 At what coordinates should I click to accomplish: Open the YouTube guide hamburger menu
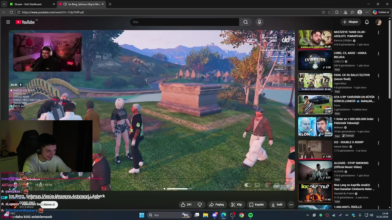[x=8, y=22]
